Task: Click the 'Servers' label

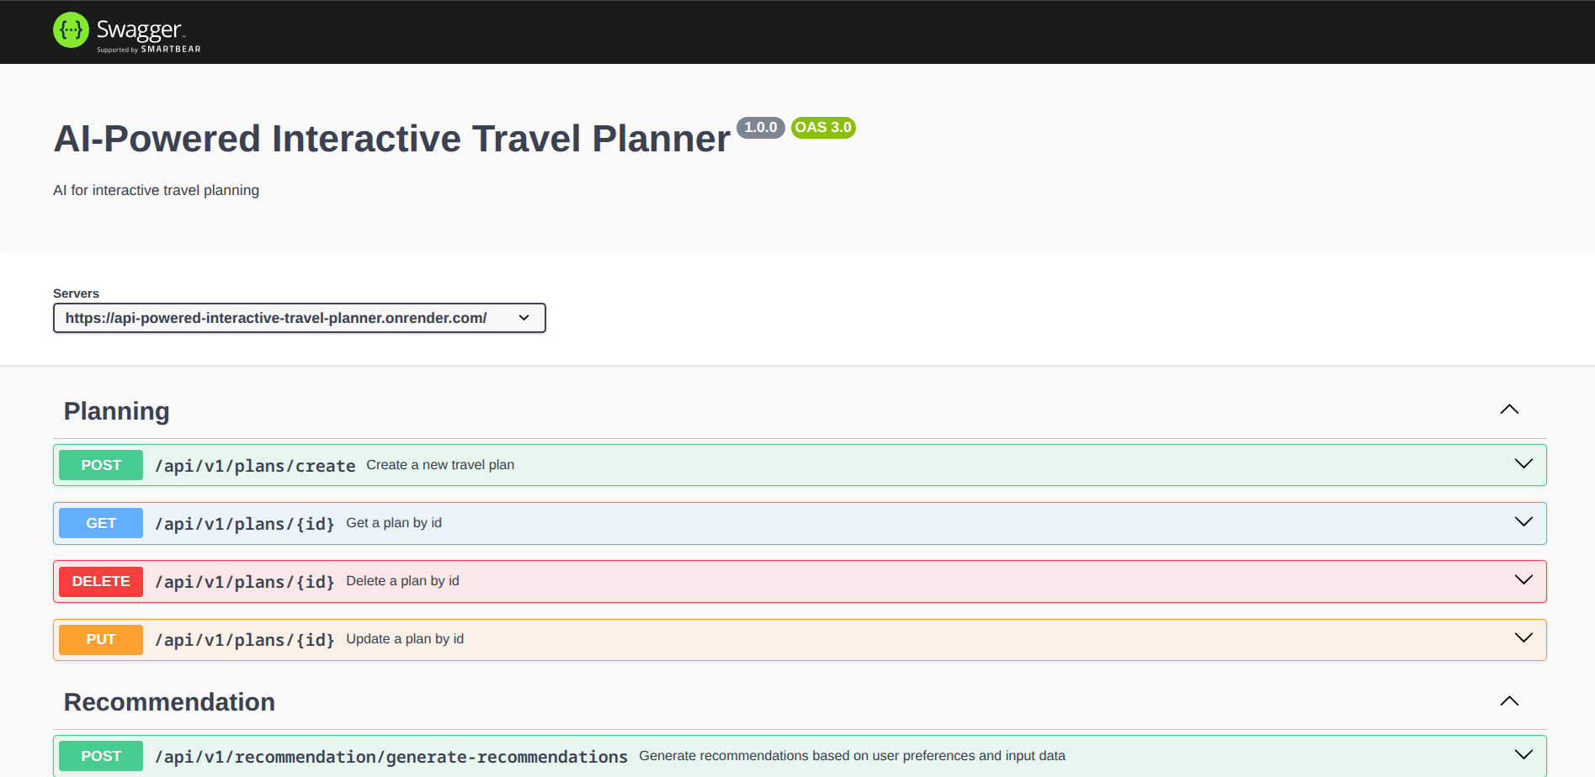Action: point(76,293)
